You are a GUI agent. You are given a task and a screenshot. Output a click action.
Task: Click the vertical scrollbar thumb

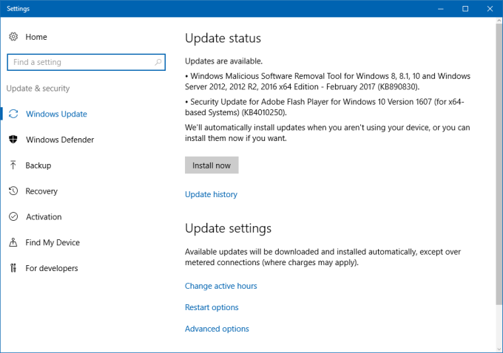[x=498, y=162]
